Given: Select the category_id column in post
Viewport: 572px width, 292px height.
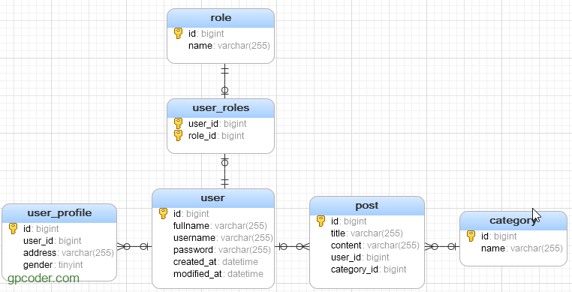Looking at the screenshot, I should click(369, 269).
